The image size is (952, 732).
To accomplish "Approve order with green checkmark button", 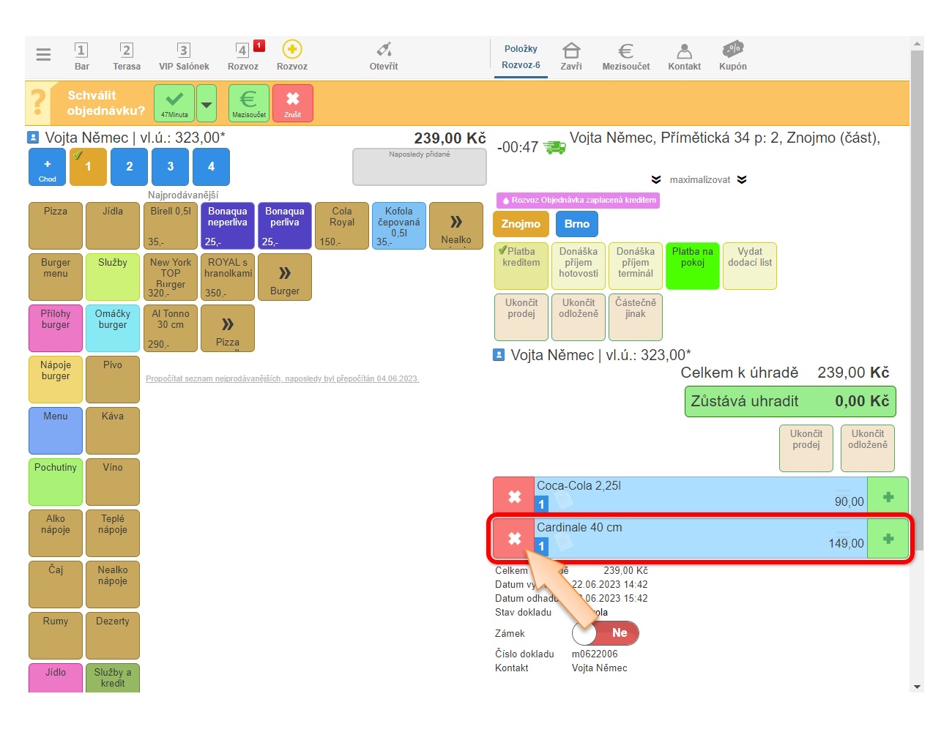I will click(174, 102).
